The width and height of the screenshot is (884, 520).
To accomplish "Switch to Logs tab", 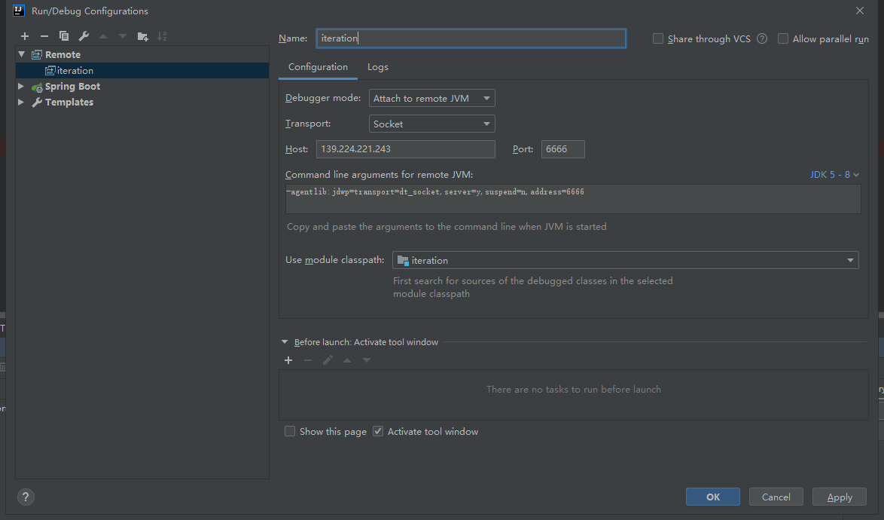I will [x=378, y=67].
